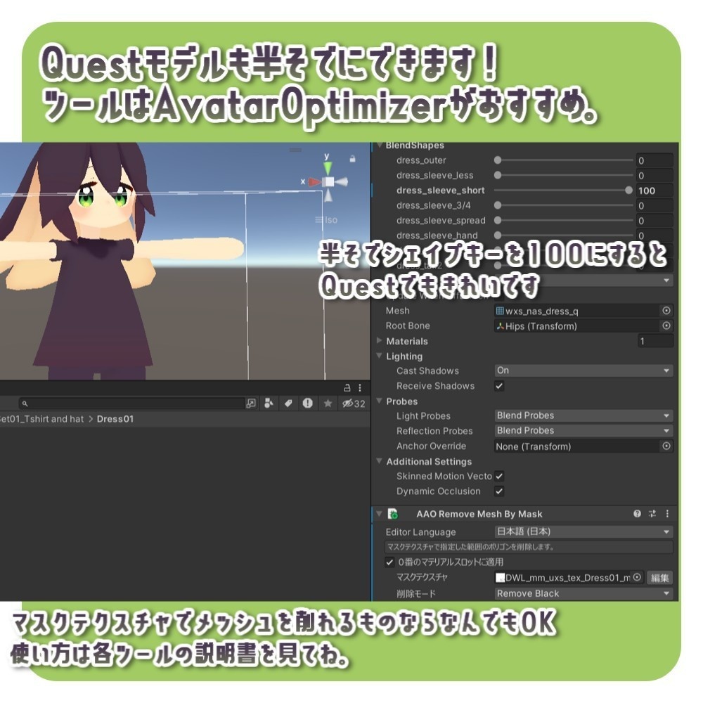The height and width of the screenshot is (703, 703).
Task: Open the kebab menu of AAO Remove Mesh By Mask
Action: 668,513
